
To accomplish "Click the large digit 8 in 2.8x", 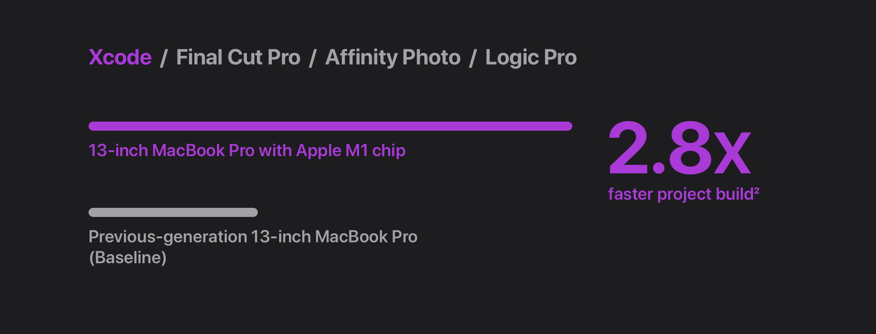I will coord(690,147).
